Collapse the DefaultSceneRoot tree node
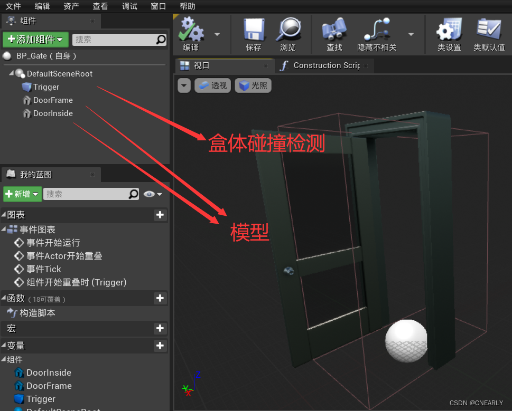Image resolution: width=512 pixels, height=411 pixels. (x=12, y=73)
